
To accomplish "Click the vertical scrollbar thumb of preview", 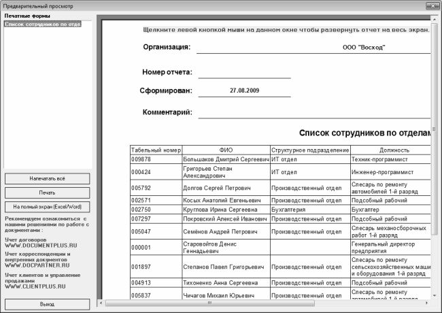I will pyautogui.click(x=435, y=129).
